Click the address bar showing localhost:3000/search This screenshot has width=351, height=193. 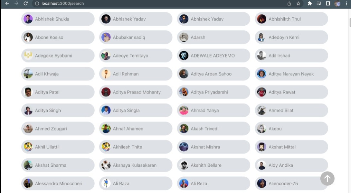click(x=64, y=4)
